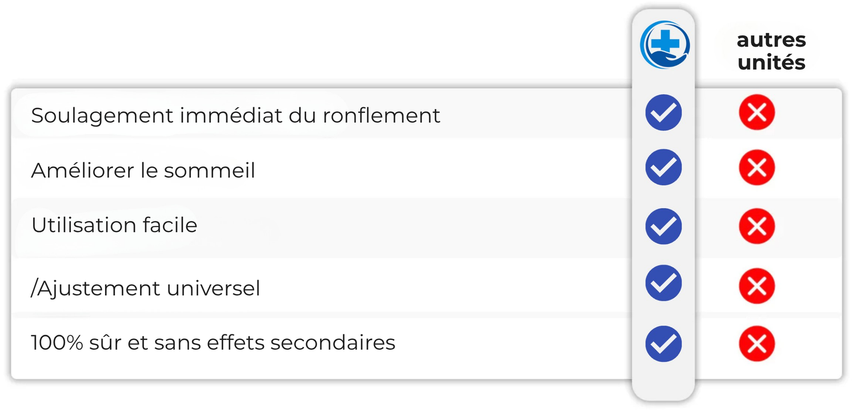Screen dimensions: 857x418
Task: Click blue checkmark for 100% sûr row
Action: 663,344
